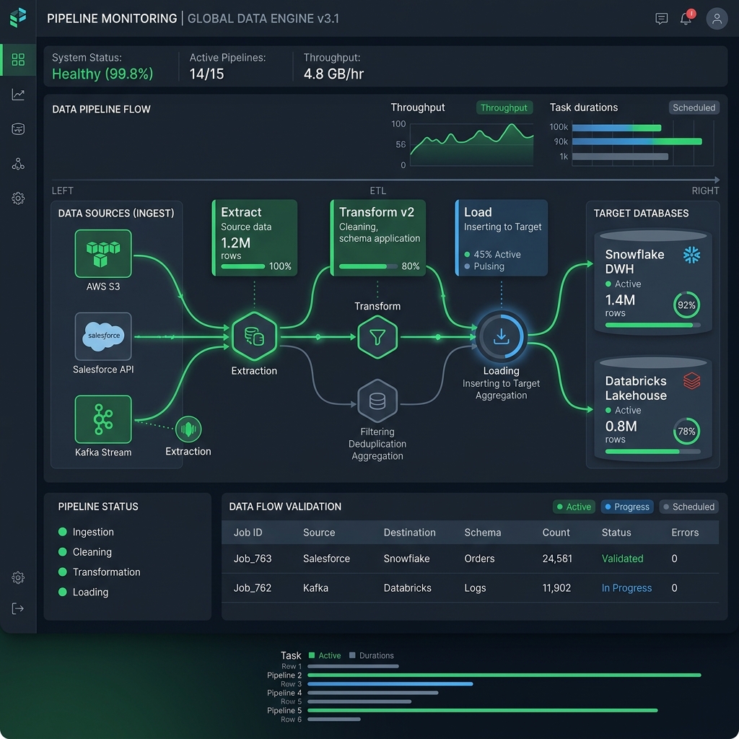Image resolution: width=739 pixels, height=739 pixels.
Task: Click the 4.8 GB/hr throughput value
Action: (x=333, y=74)
